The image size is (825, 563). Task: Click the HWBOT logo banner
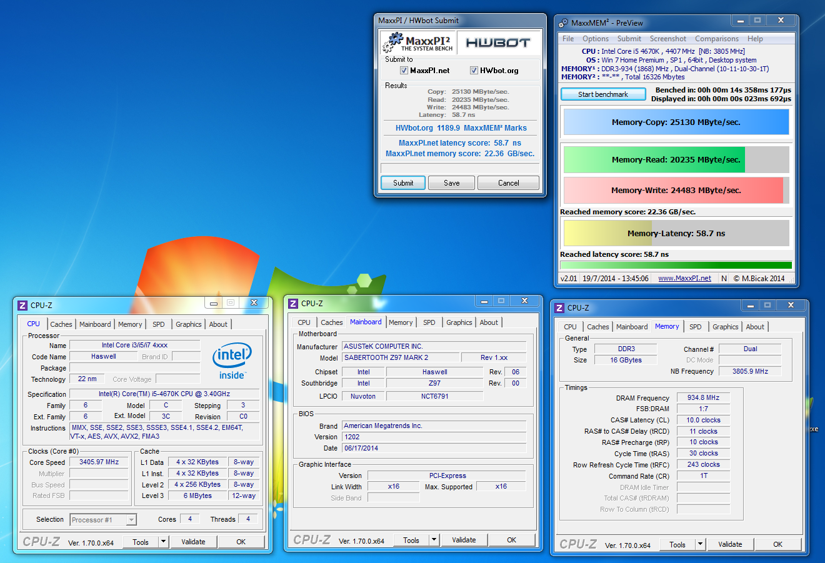click(498, 43)
